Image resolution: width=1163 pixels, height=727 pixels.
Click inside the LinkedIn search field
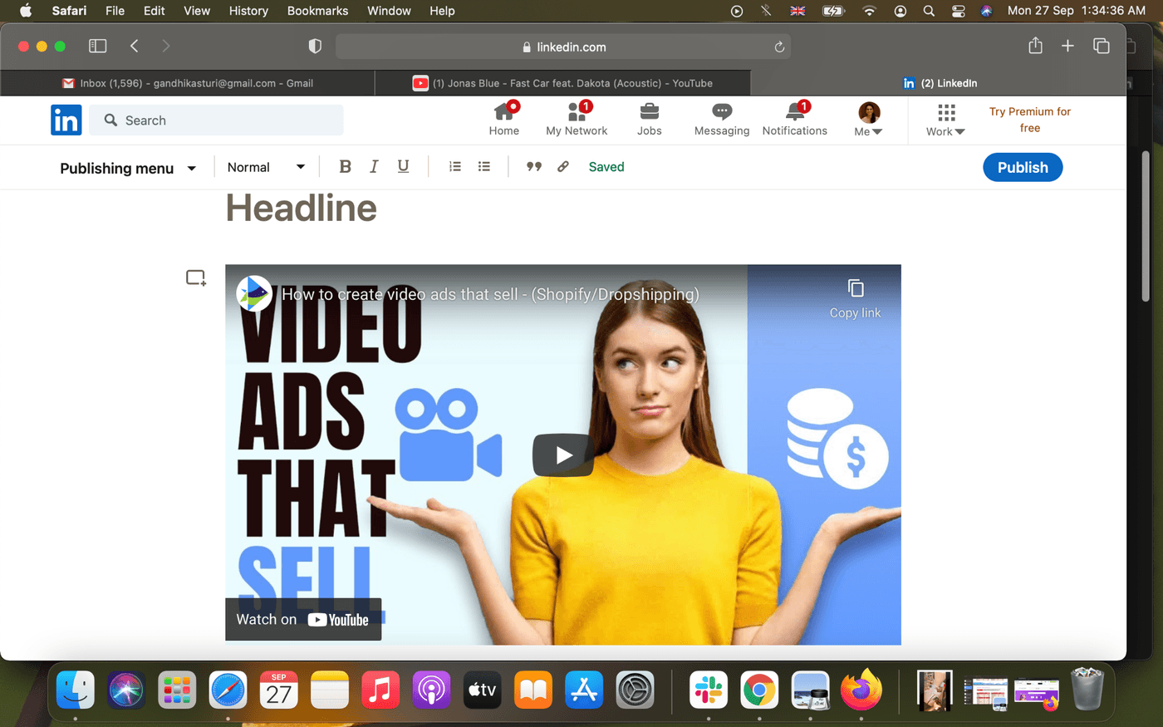pyautogui.click(x=216, y=120)
